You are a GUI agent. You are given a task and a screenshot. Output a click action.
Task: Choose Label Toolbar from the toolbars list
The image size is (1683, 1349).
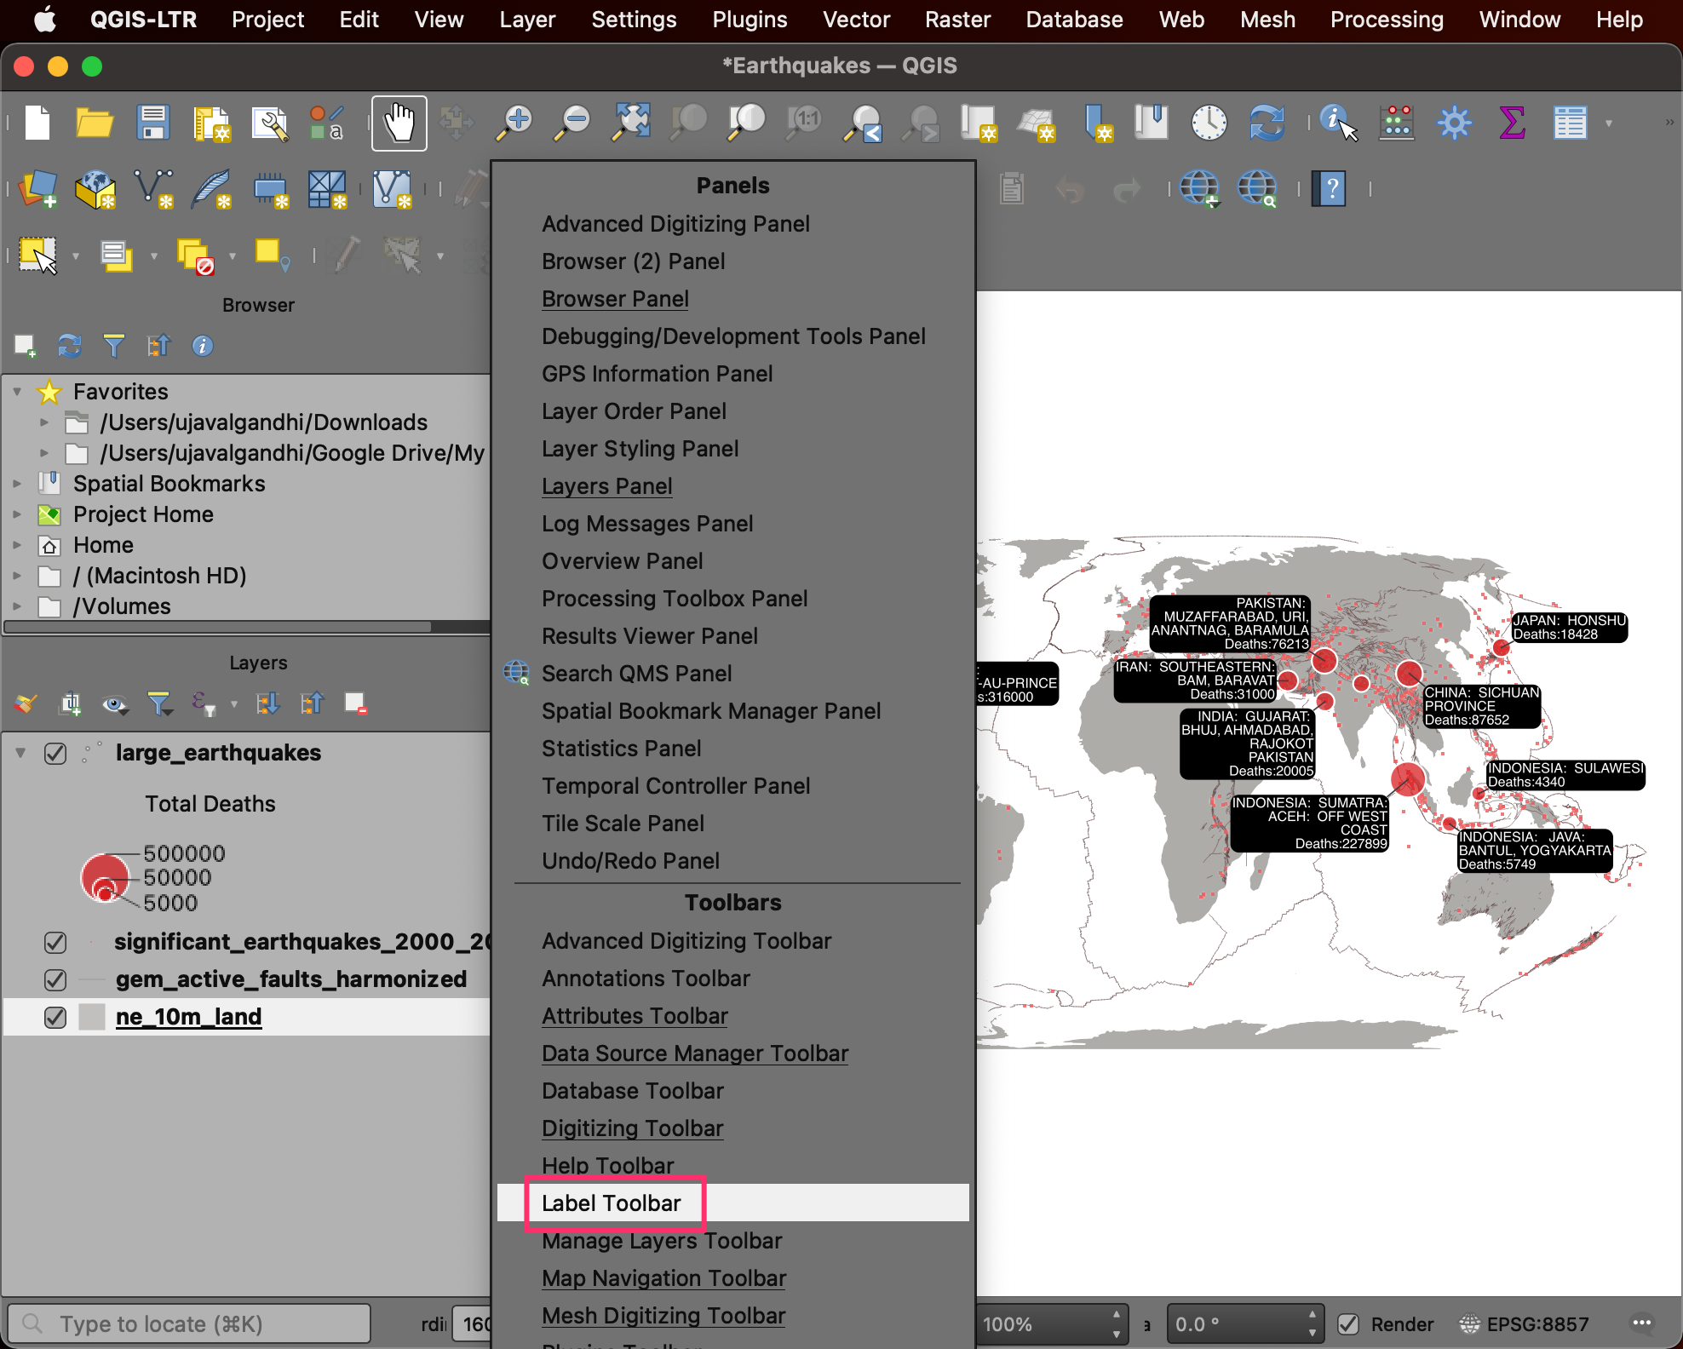click(x=733, y=1203)
